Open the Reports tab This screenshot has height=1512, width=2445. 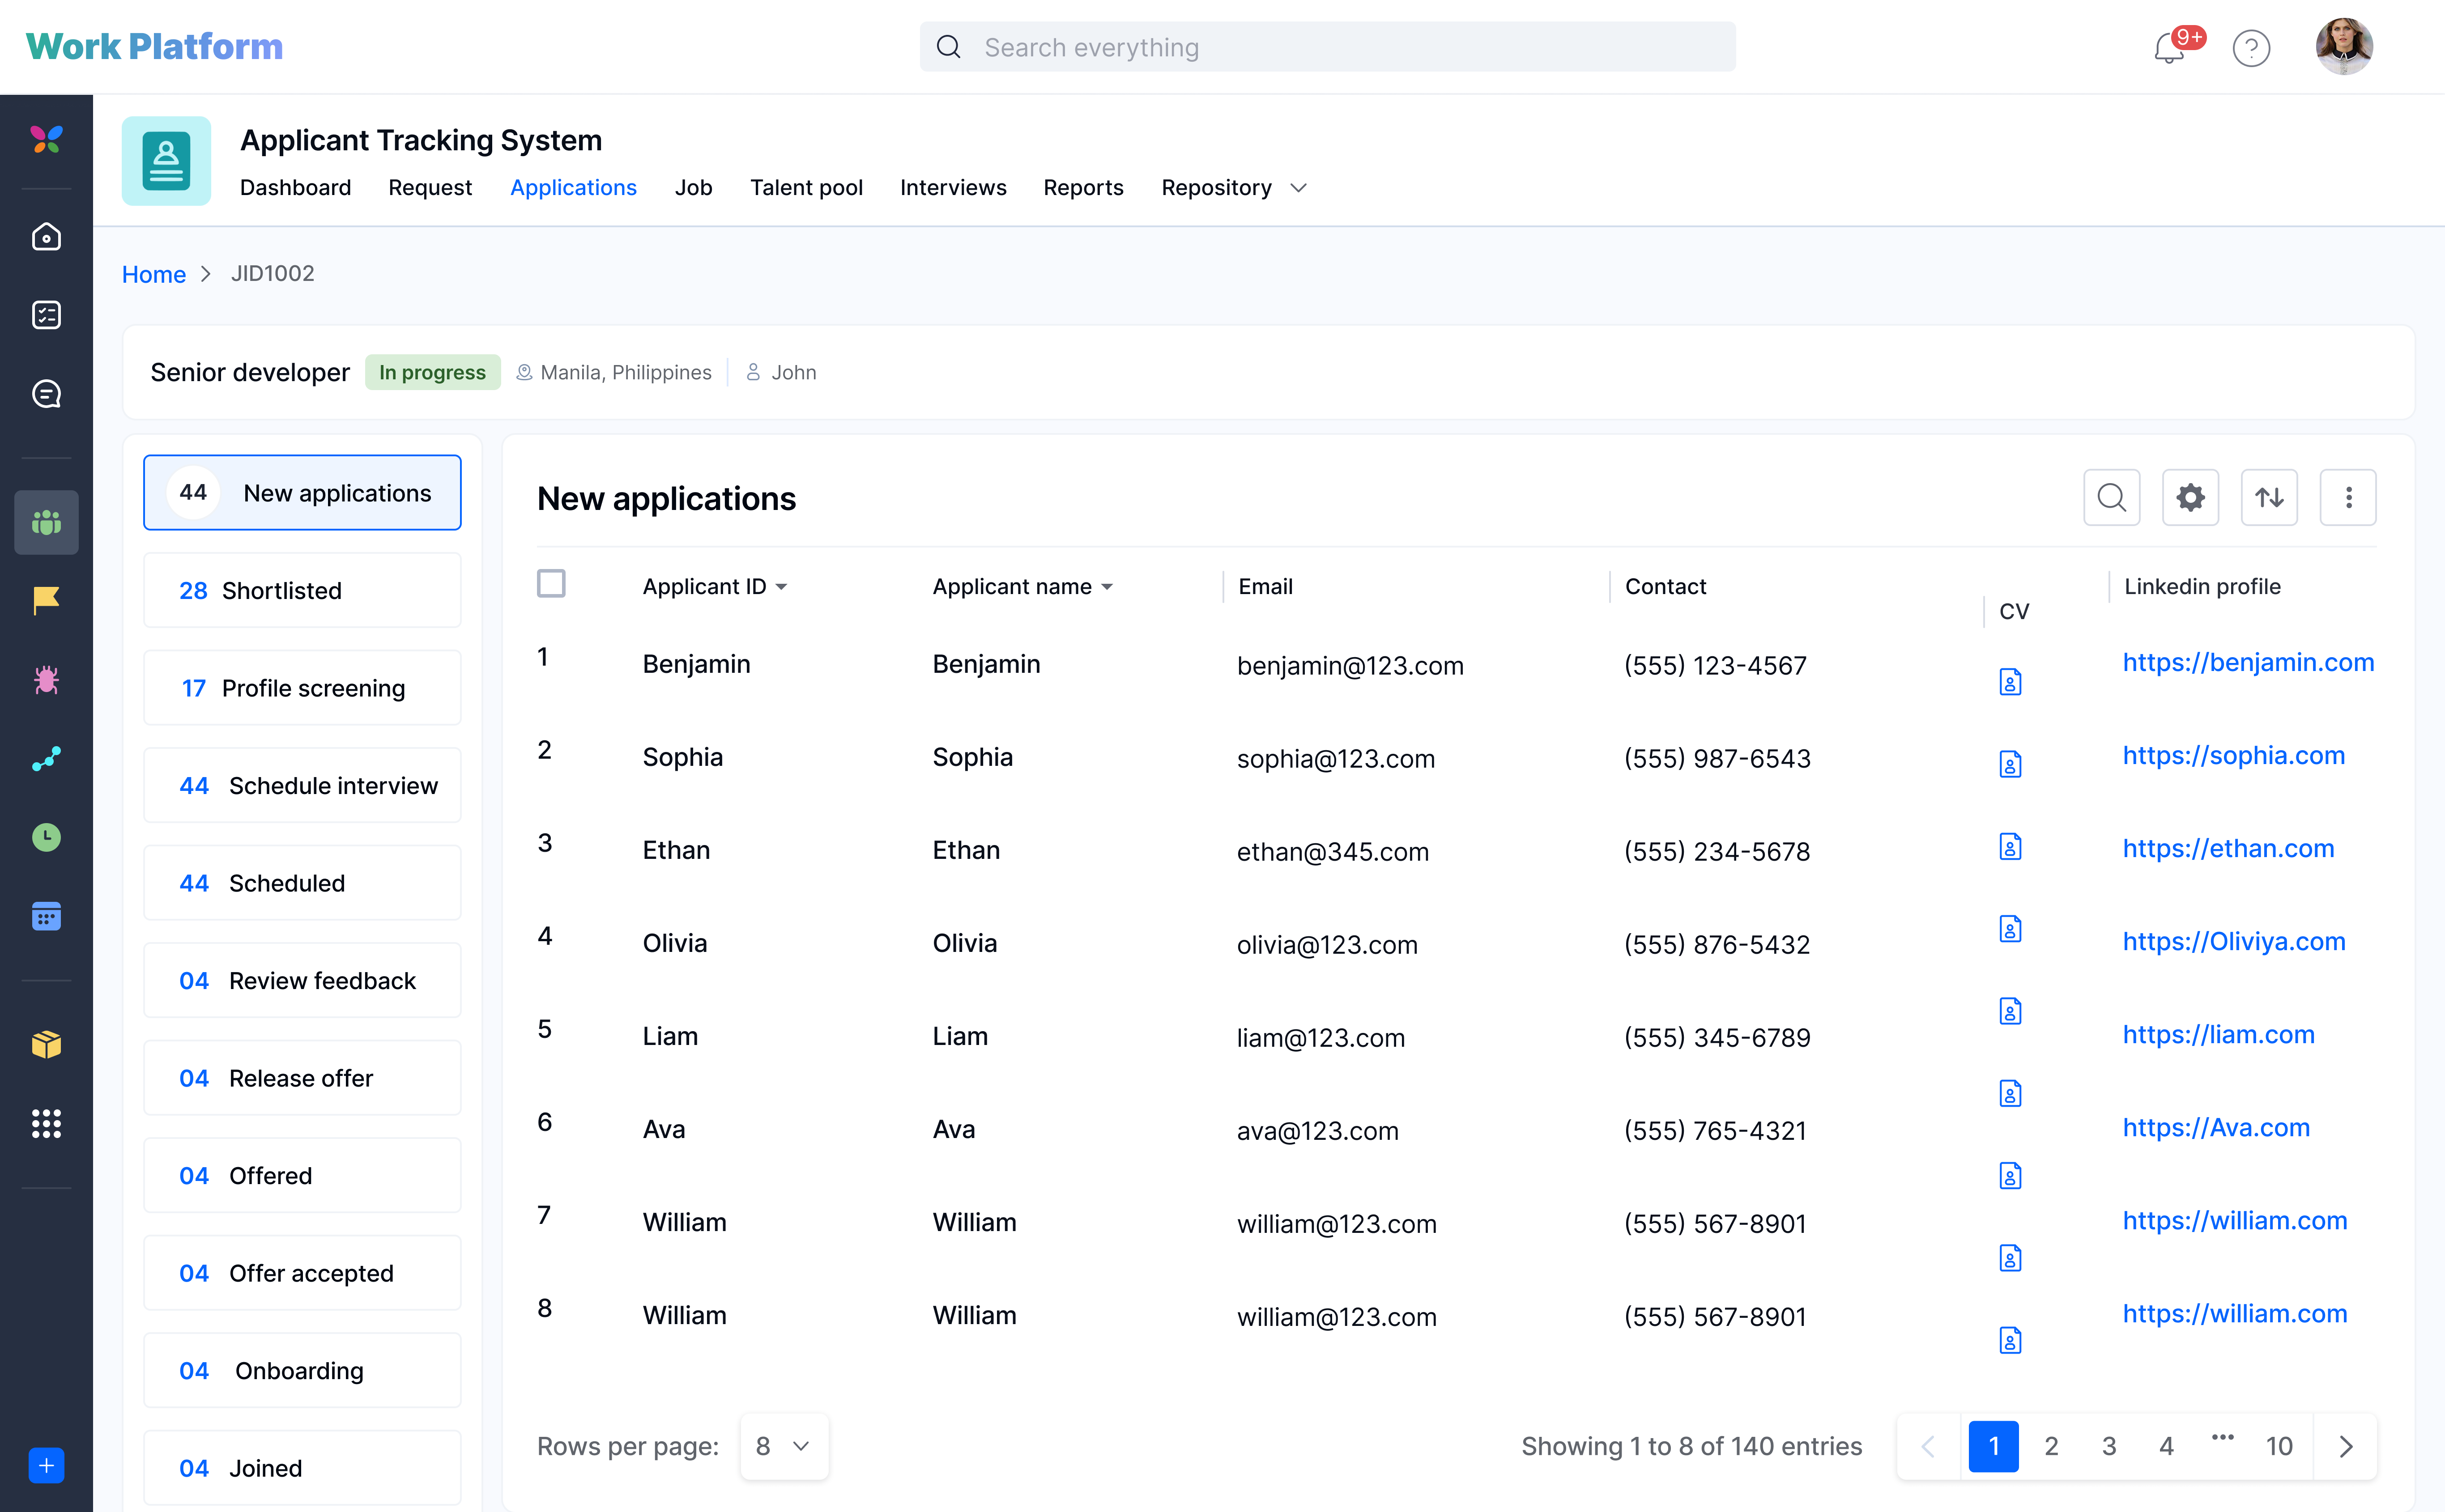pos(1083,188)
